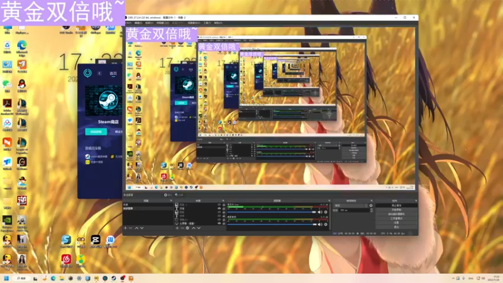The image size is (503, 283).
Task: Pop out the Controls dock panel
Action: (416, 201)
